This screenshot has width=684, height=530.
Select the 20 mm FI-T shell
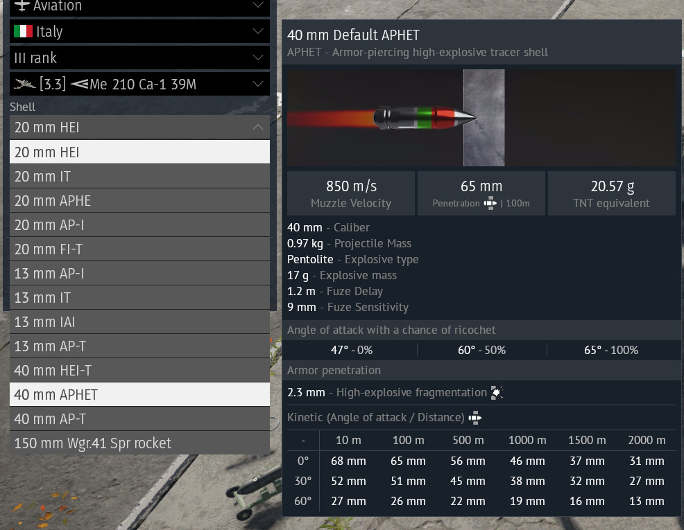coord(139,249)
